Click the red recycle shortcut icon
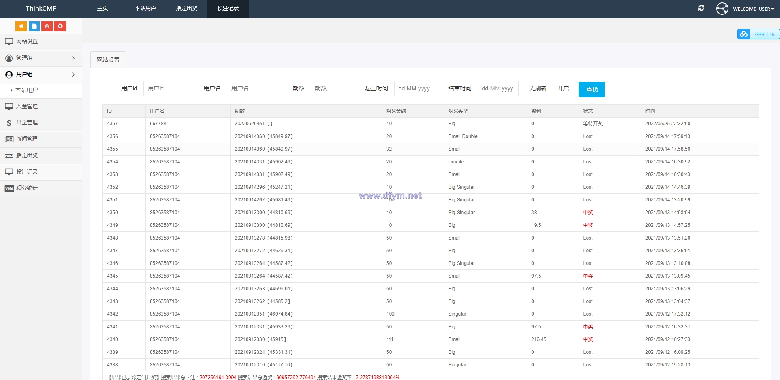780x380 pixels. (60, 26)
